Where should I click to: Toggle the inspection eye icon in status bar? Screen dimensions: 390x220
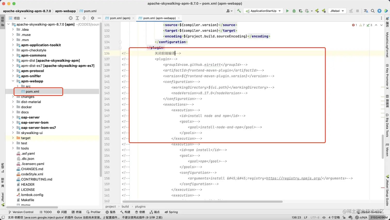coord(324,217)
